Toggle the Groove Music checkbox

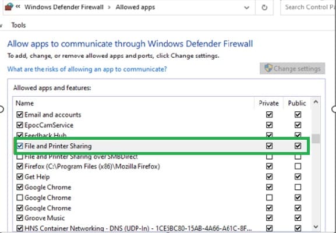20,218
